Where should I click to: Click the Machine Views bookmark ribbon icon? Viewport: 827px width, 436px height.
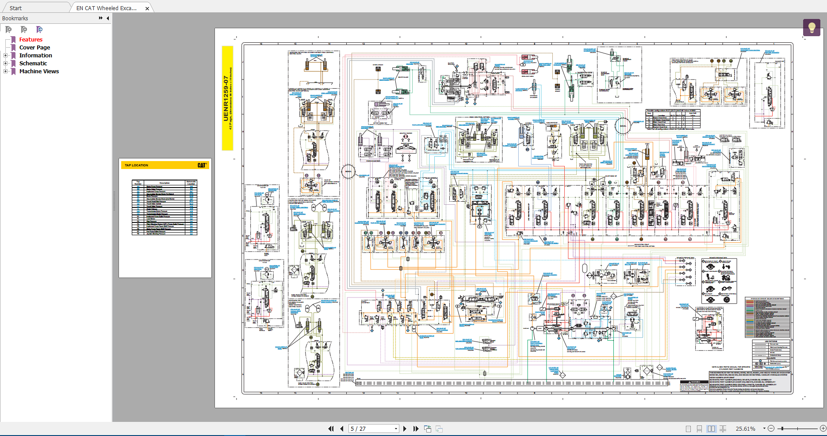[x=13, y=71]
